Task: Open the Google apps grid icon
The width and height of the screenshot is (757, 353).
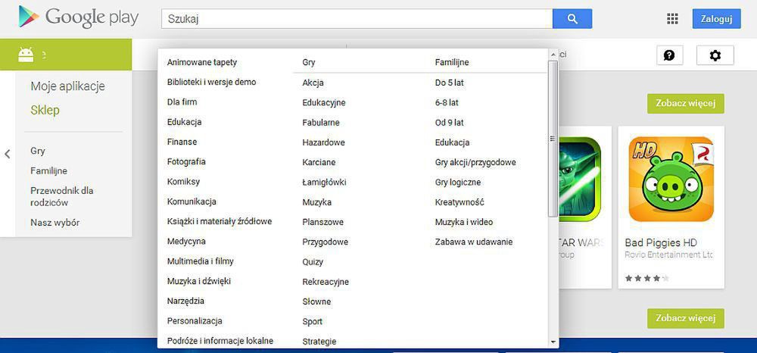Action: pyautogui.click(x=672, y=19)
